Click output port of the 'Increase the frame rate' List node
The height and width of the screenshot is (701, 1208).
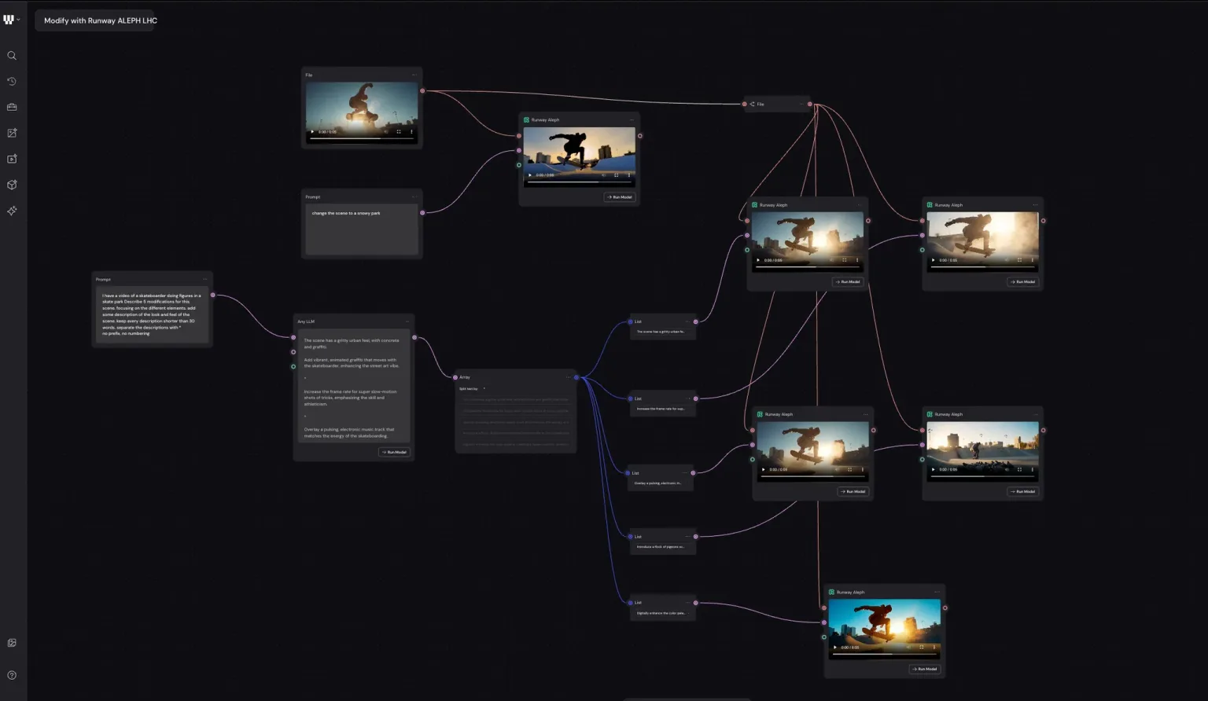(x=695, y=399)
